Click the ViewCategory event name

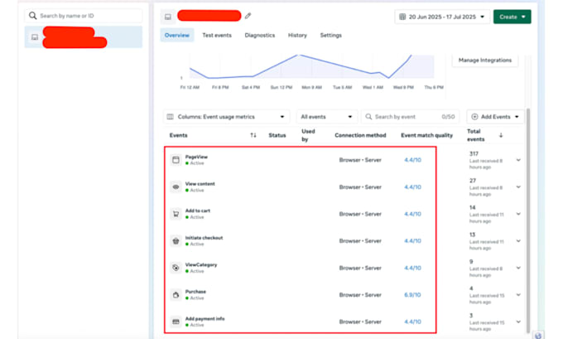tap(201, 264)
